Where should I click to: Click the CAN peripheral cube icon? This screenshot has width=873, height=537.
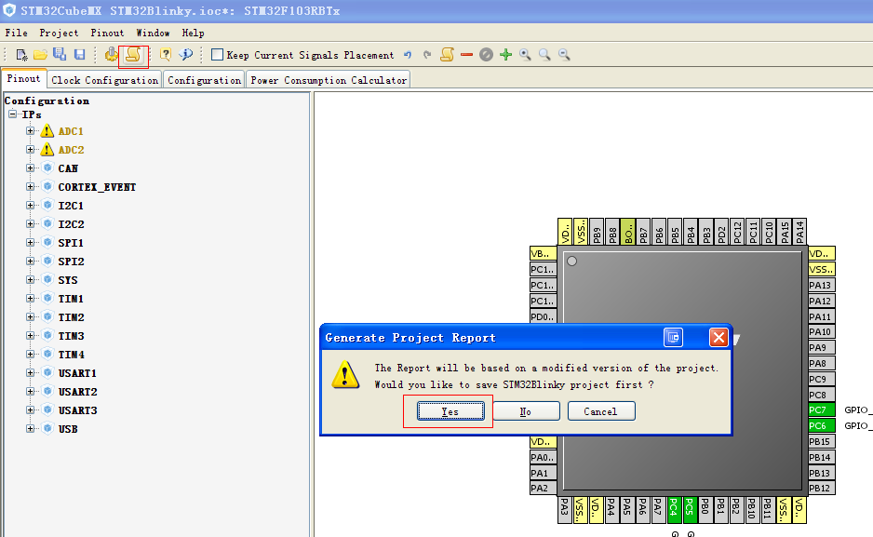click(47, 168)
